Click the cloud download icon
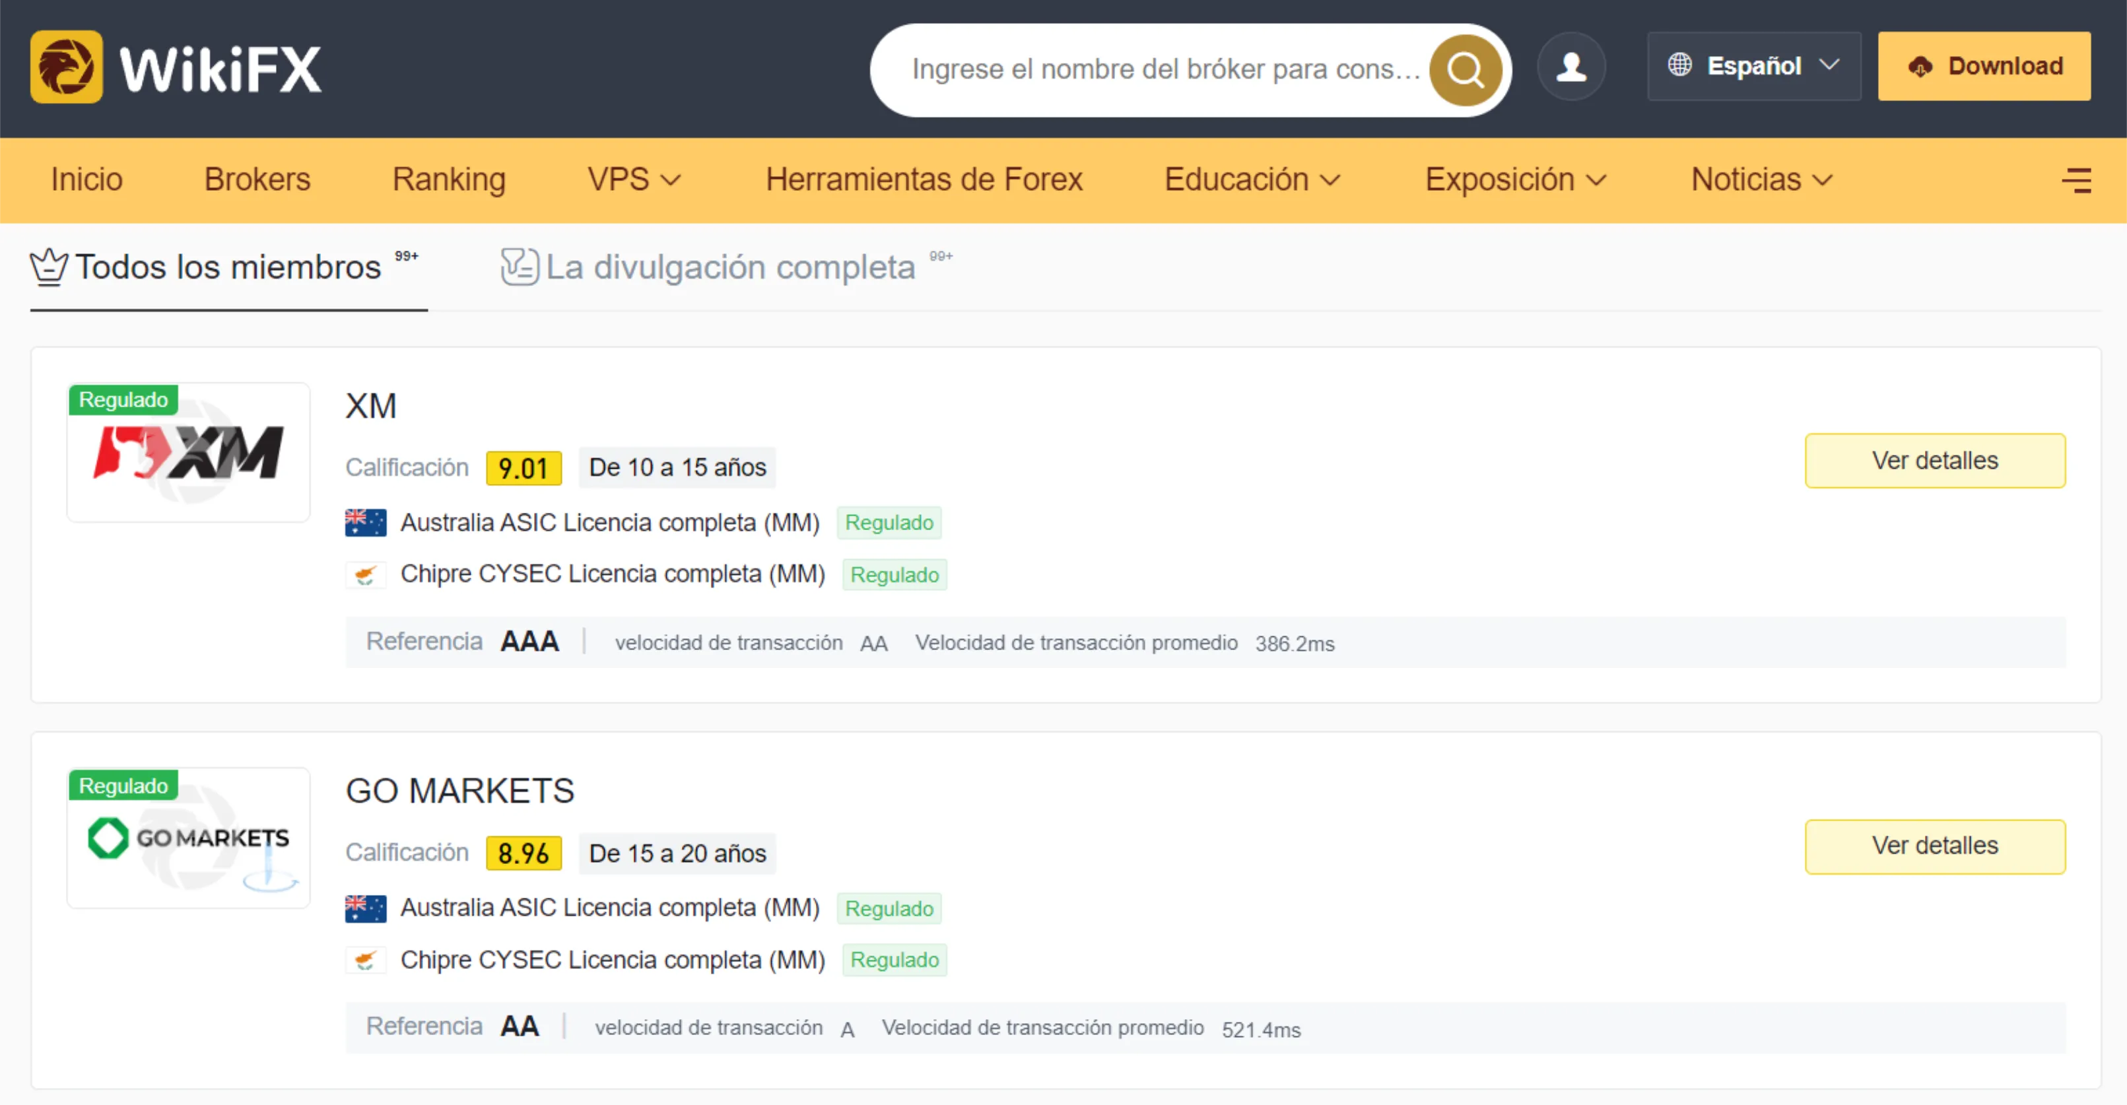This screenshot has height=1105, width=2127. pyautogui.click(x=1920, y=67)
